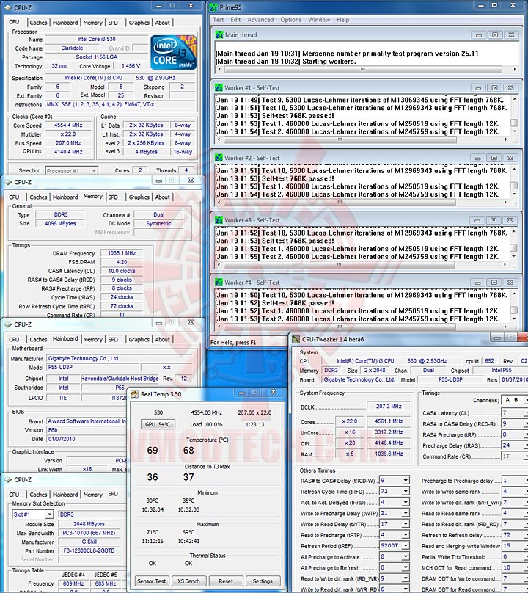
Task: Open the Help menu in Prime95
Action: (342, 20)
